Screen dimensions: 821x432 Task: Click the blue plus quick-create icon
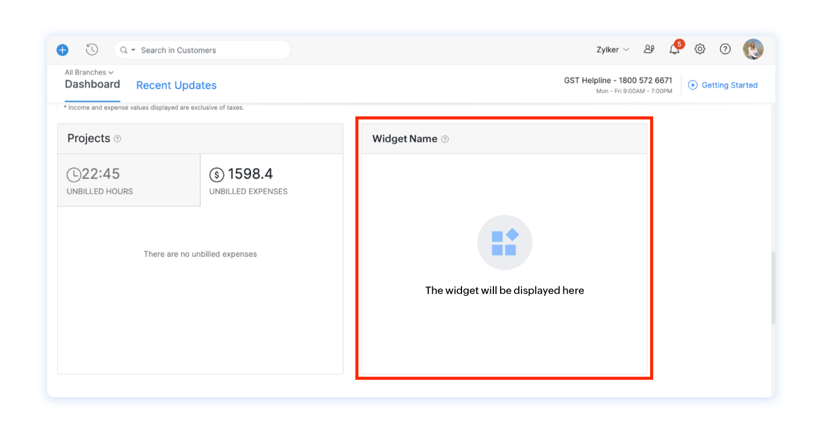[x=62, y=49]
